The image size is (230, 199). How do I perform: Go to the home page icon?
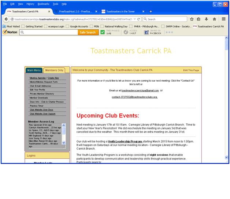tap(214, 19)
